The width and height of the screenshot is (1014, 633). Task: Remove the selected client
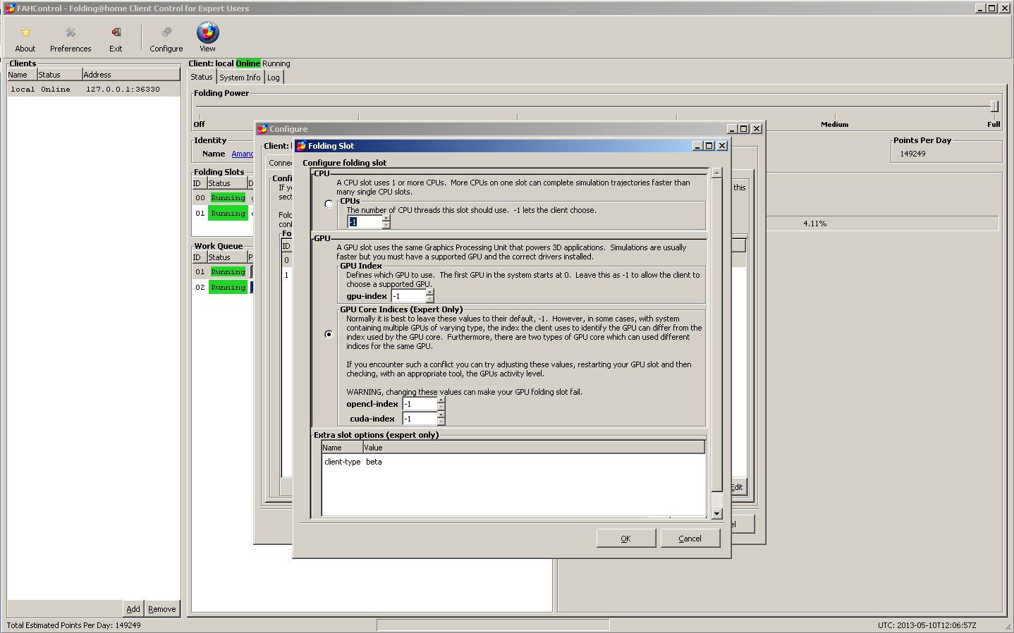pos(162,609)
